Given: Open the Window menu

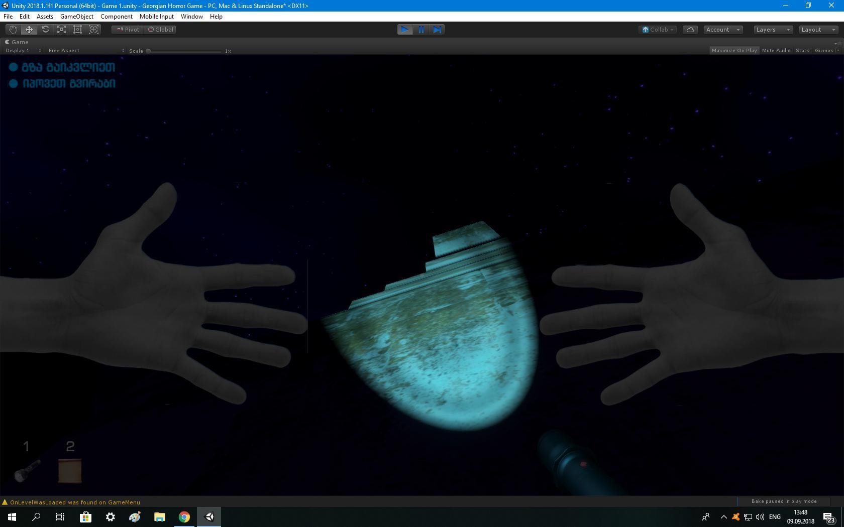Looking at the screenshot, I should pyautogui.click(x=192, y=17).
